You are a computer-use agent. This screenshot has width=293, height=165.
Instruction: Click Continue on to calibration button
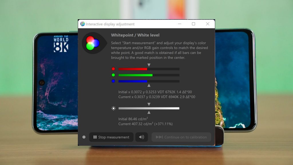(x=181, y=137)
